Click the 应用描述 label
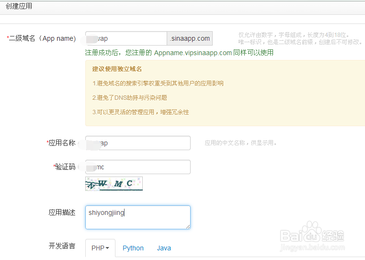This screenshot has height=260, width=365. (x=62, y=213)
